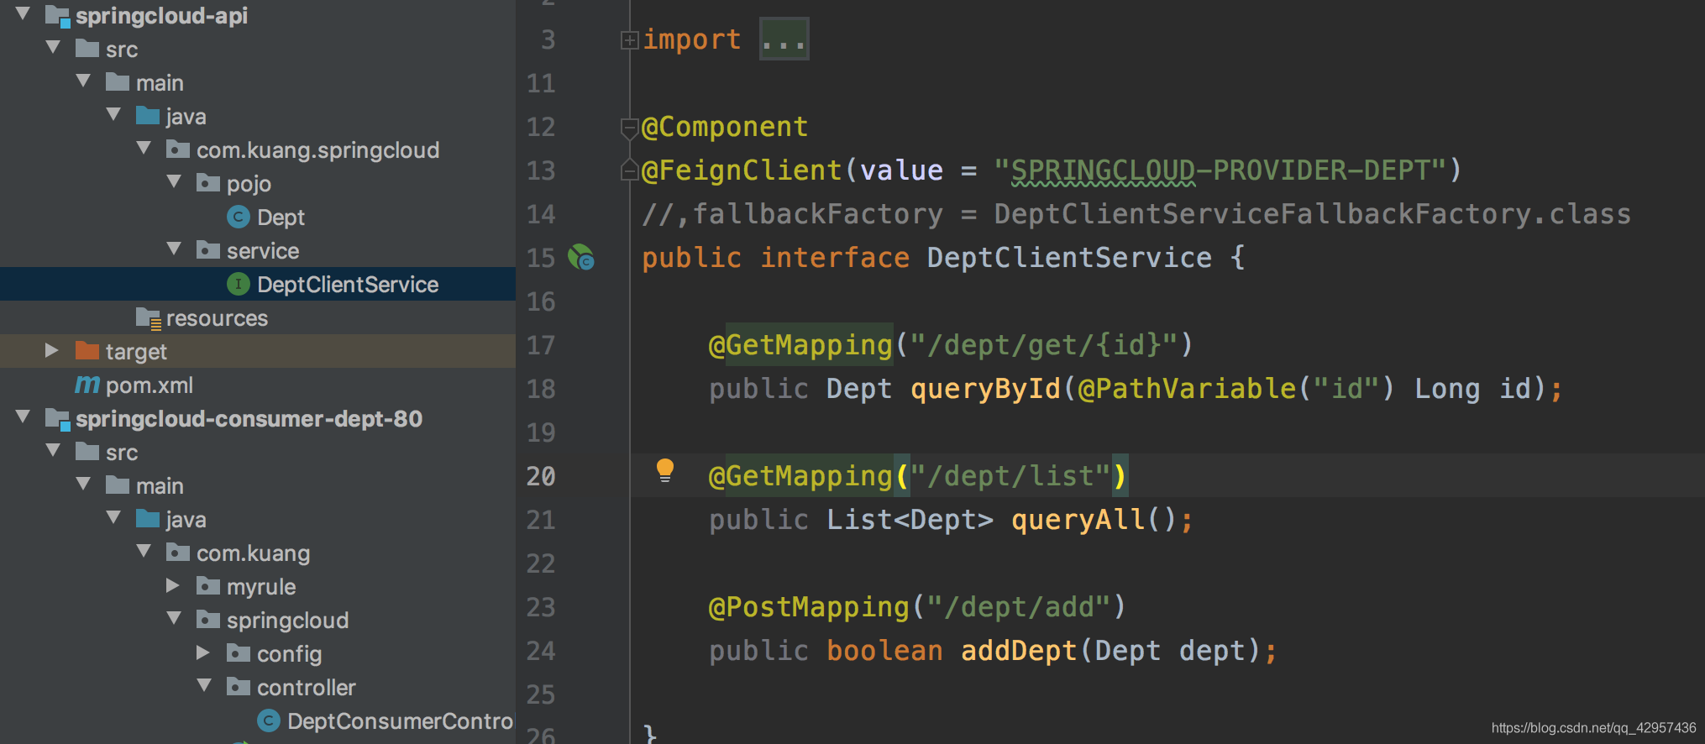Expand the myrule package arrow
Screen dimensions: 1705x744
click(173, 585)
